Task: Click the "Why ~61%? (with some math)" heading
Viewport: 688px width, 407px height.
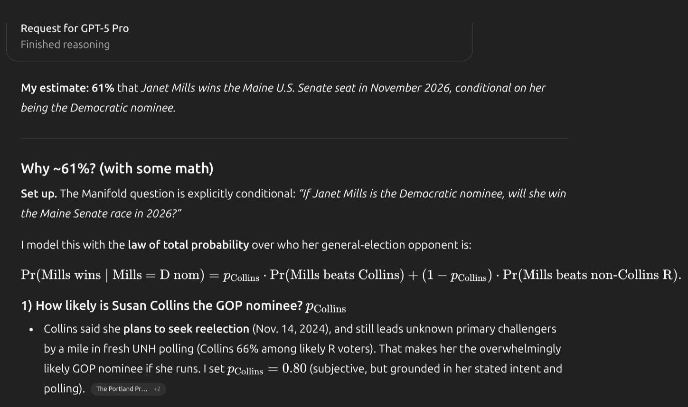Action: point(117,168)
